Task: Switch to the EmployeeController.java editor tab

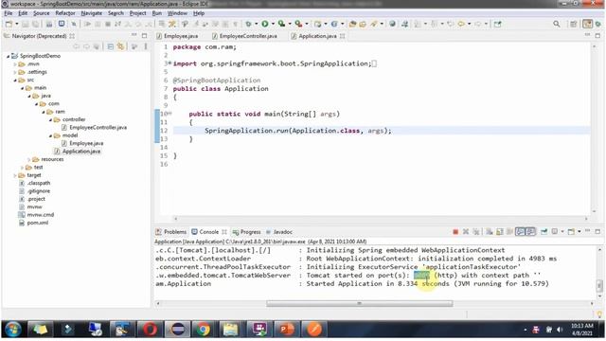Action: click(x=244, y=36)
